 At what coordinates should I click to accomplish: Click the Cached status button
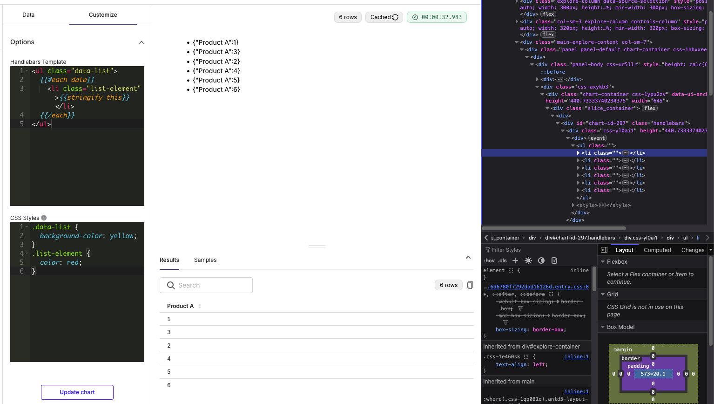(384, 17)
